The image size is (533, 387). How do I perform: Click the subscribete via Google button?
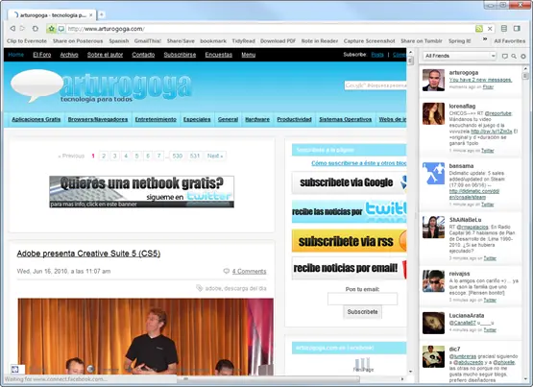[350, 182]
